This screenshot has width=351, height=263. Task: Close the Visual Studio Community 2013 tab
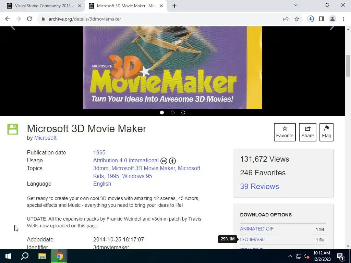click(x=79, y=6)
